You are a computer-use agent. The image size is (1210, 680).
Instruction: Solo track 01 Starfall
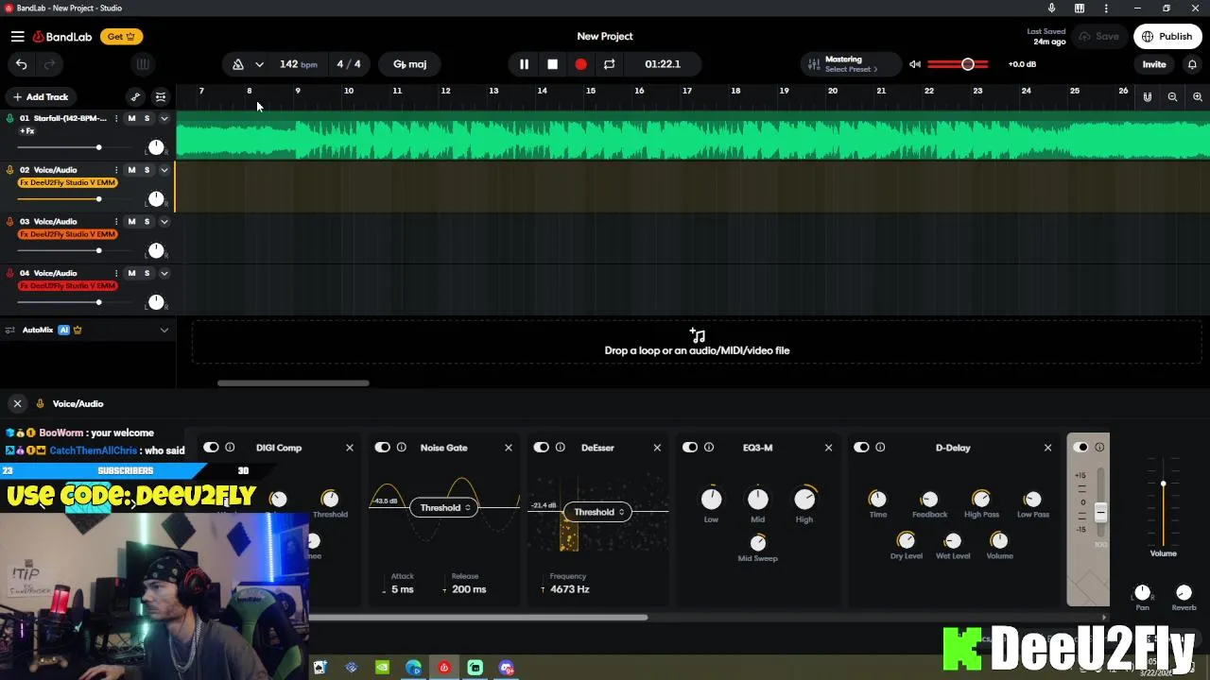pos(147,118)
